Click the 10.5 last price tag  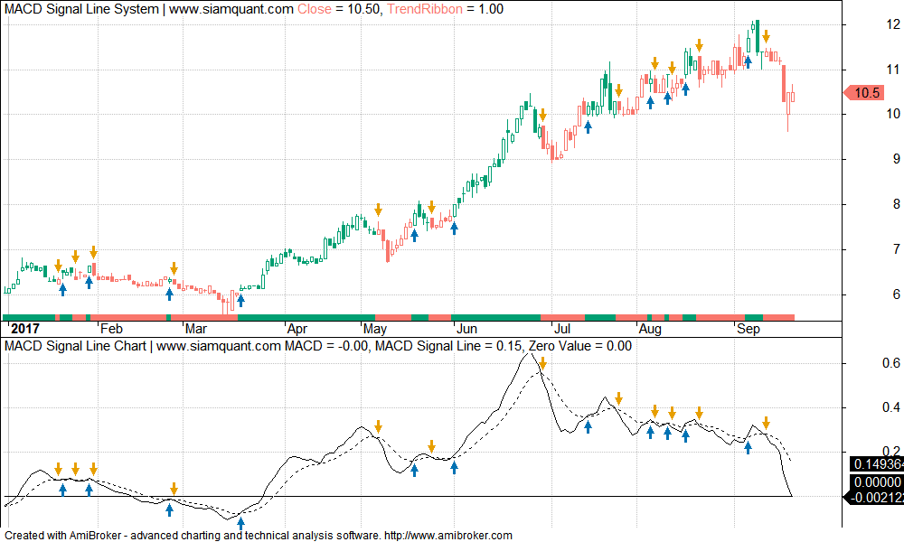point(866,92)
